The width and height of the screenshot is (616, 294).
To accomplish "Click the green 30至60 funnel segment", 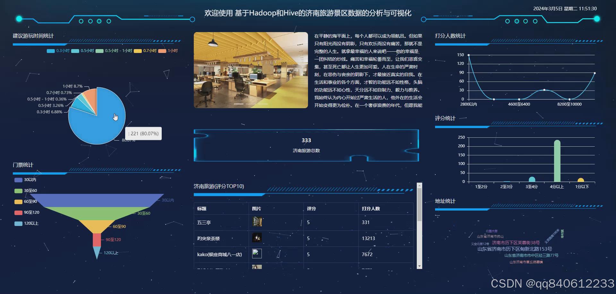I will point(97,213).
